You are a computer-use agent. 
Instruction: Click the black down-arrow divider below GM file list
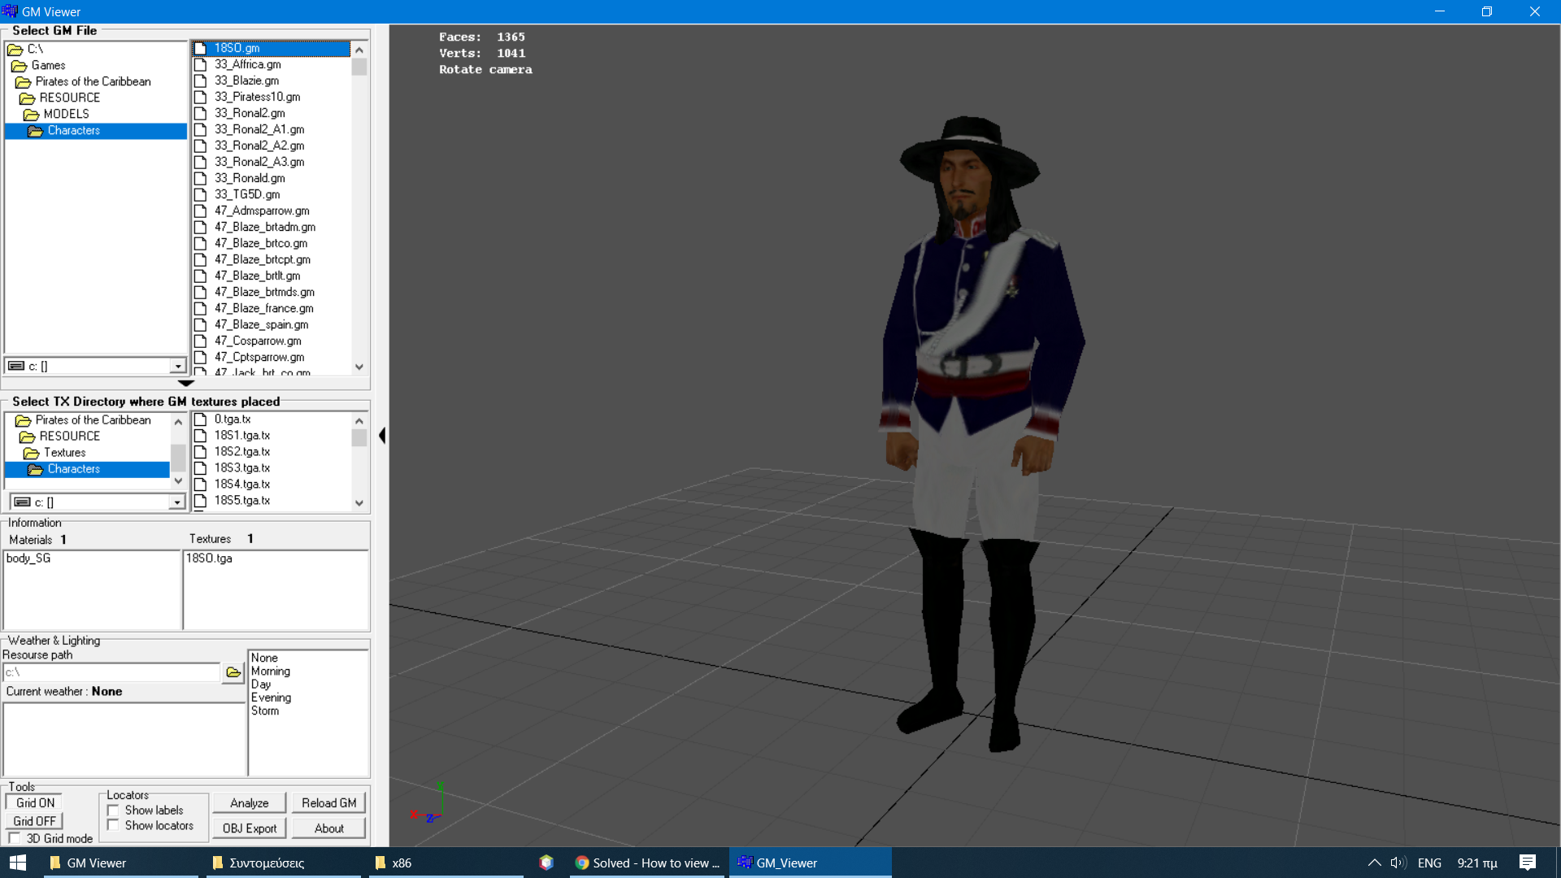coord(186,383)
